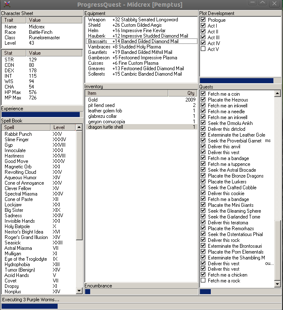Click the bottom task progress bar
Image resolution: width=283 pixels, height=310 pixels.
pos(141,306)
